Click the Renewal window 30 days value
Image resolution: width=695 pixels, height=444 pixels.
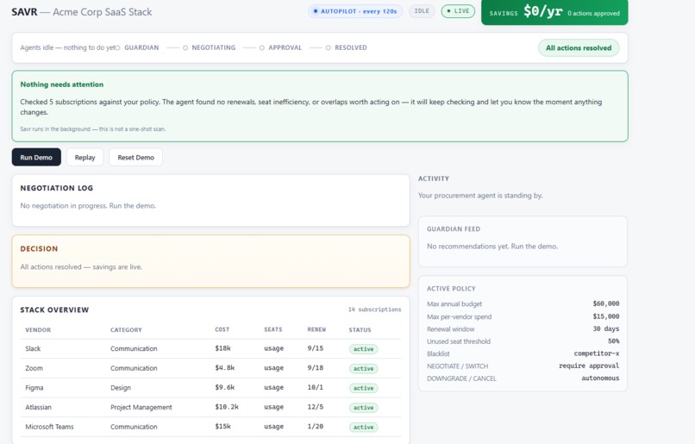[605, 328]
